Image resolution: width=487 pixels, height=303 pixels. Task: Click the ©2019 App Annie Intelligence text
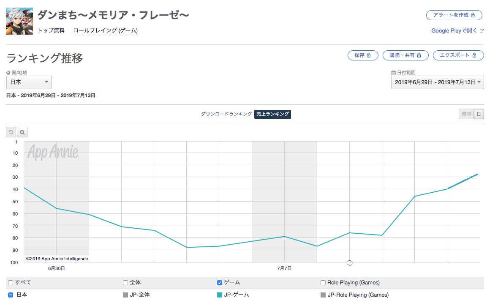point(57,259)
